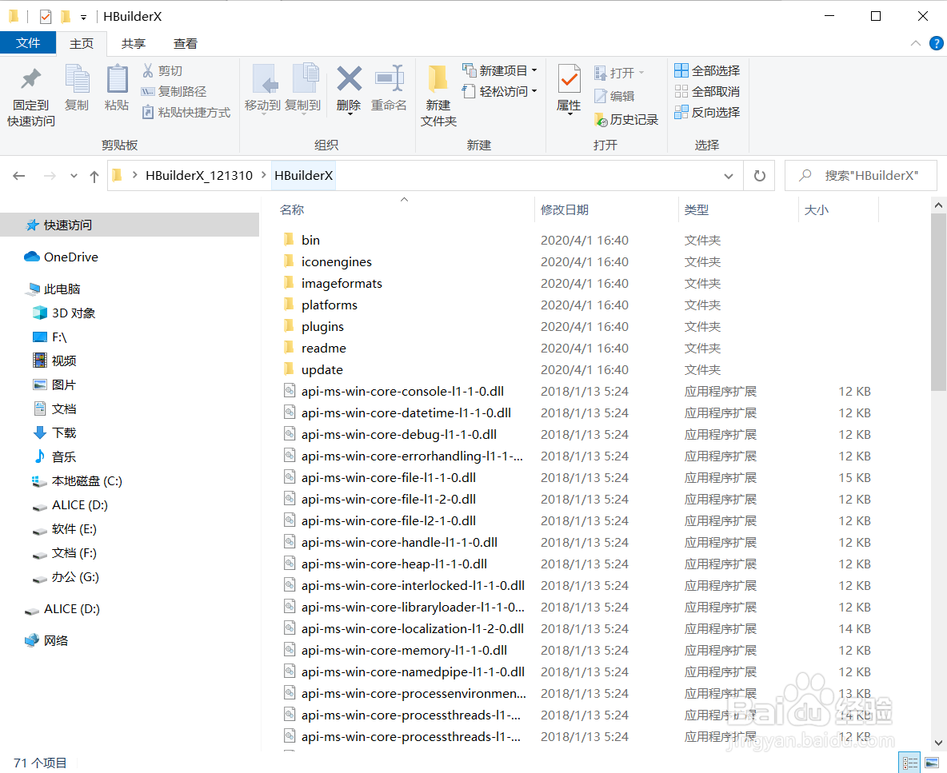
Task: Refresh the current folder view
Action: [x=760, y=176]
